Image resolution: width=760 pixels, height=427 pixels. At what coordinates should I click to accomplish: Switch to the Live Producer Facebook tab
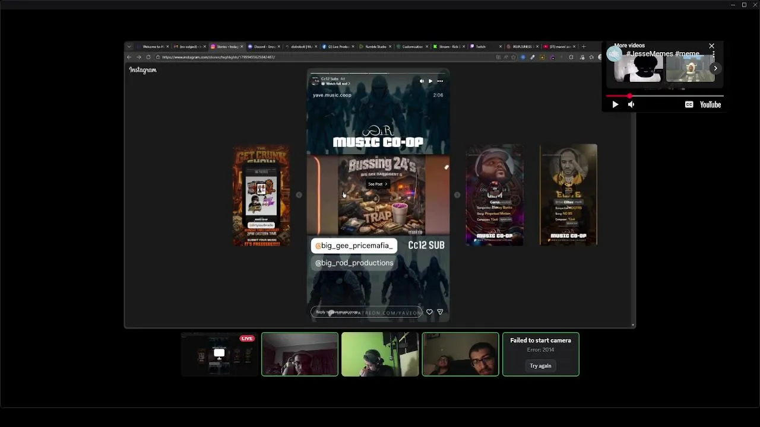coord(337,46)
